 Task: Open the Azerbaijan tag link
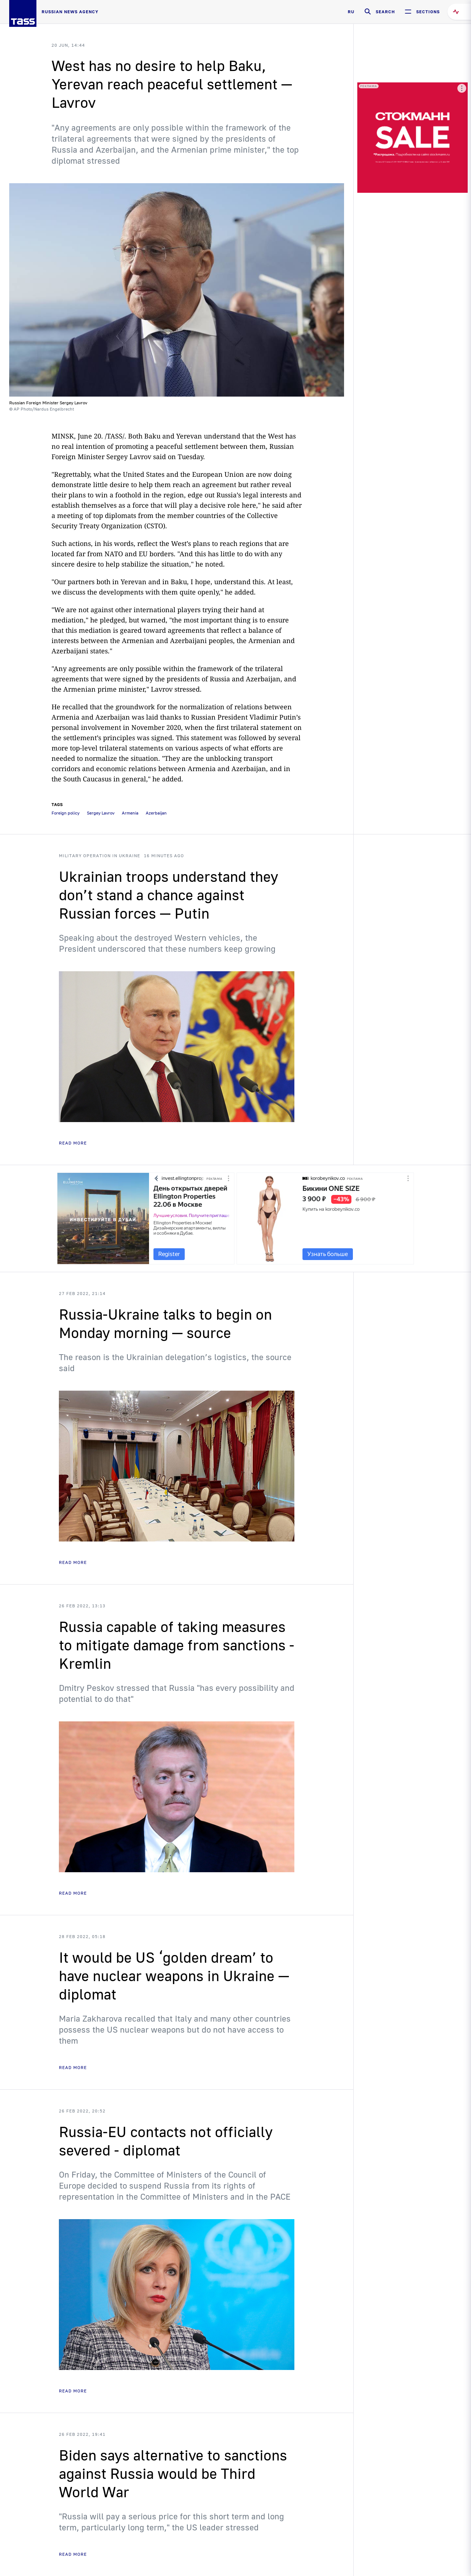click(x=156, y=813)
